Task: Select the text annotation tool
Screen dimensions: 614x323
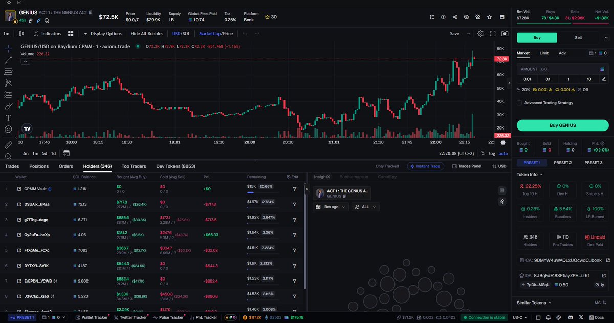Action: [9, 118]
